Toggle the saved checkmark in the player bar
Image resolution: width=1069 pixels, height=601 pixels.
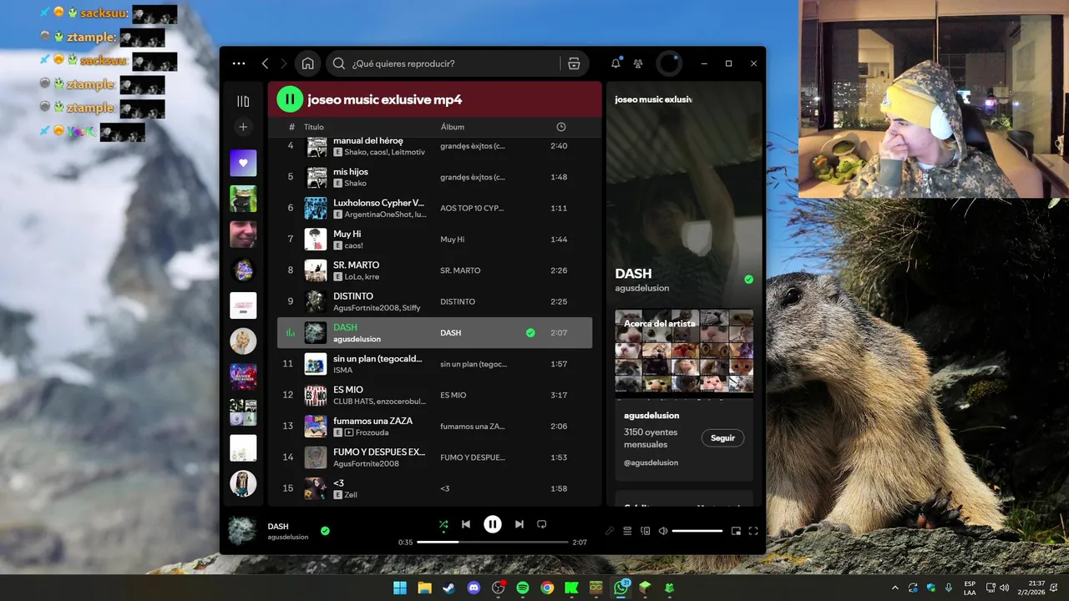[325, 530]
